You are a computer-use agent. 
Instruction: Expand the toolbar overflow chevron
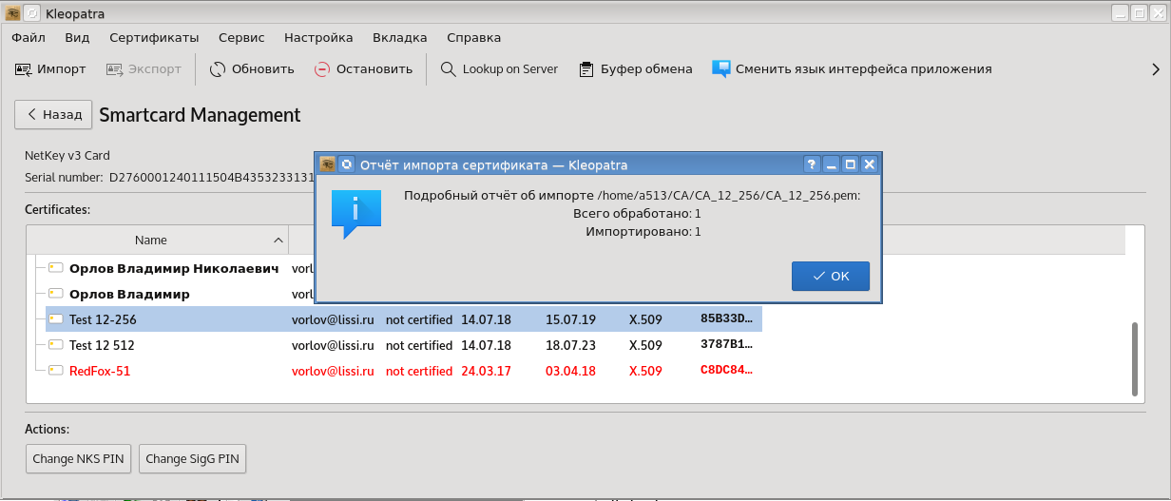pos(1156,68)
